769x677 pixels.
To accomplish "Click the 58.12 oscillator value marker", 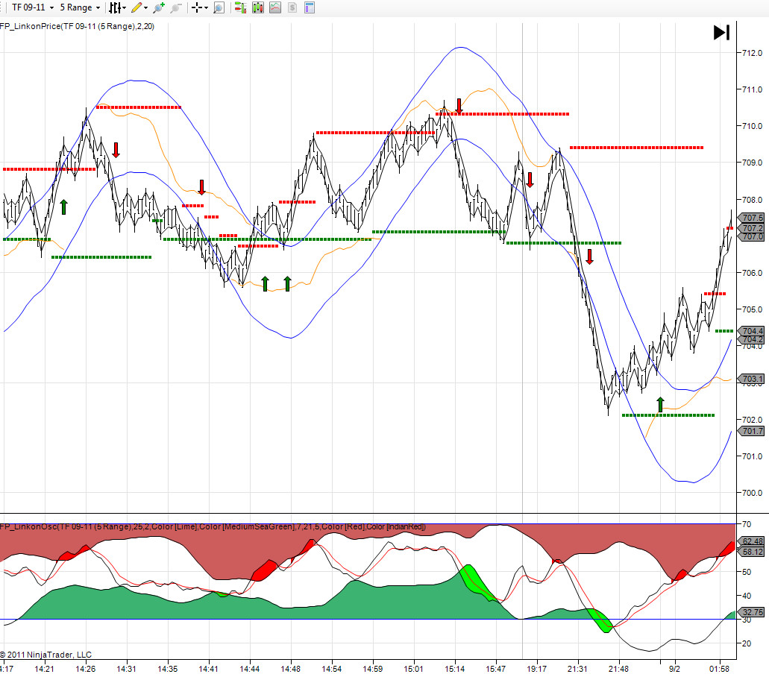I will pyautogui.click(x=753, y=552).
